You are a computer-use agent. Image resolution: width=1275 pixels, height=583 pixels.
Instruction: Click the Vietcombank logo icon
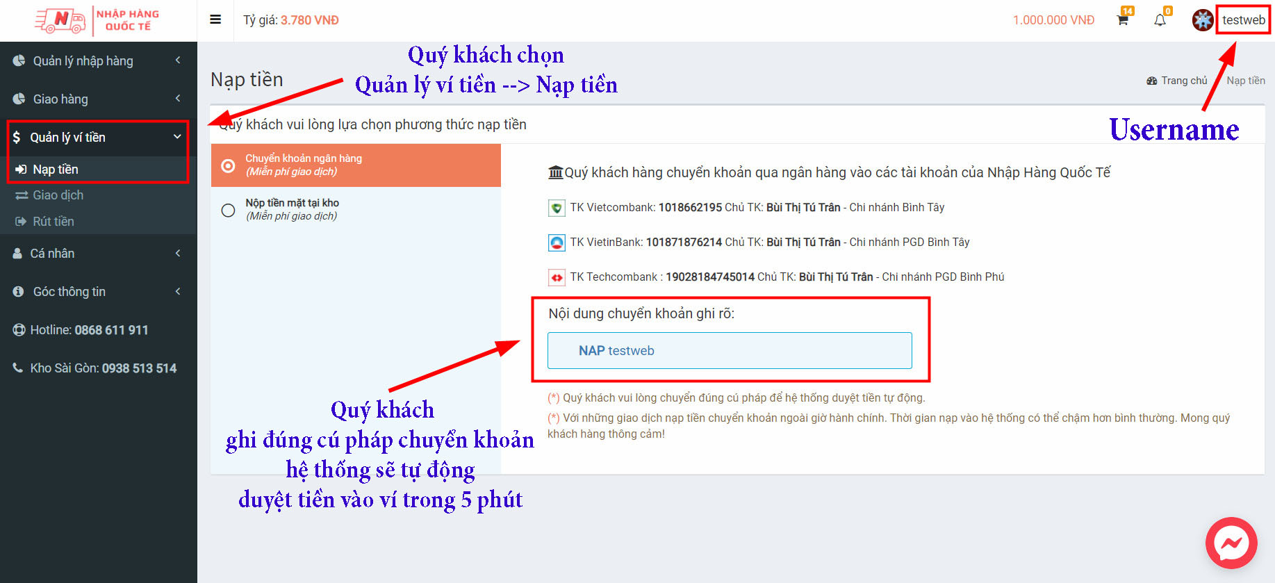coord(557,208)
